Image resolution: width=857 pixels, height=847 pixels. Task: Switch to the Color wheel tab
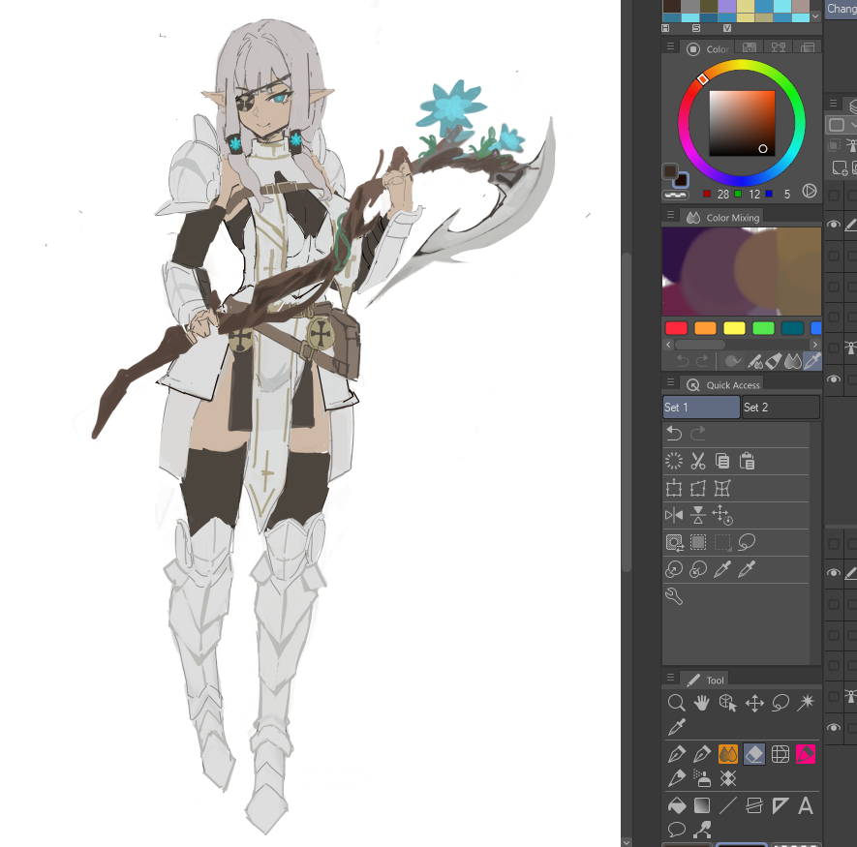click(708, 48)
